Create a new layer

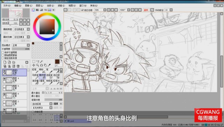[x=5, y=62]
